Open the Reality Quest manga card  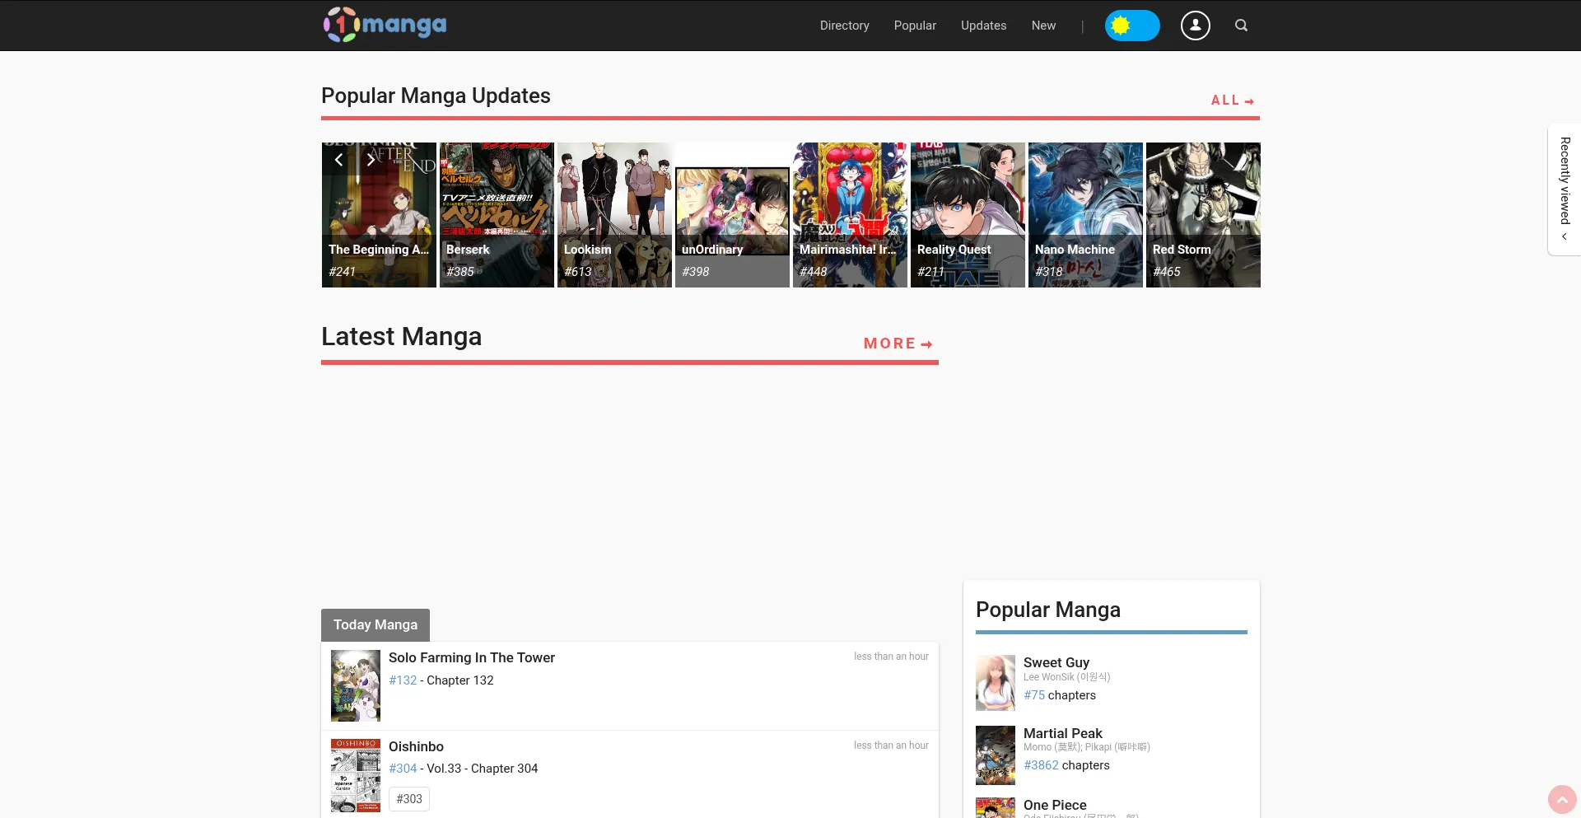click(968, 215)
